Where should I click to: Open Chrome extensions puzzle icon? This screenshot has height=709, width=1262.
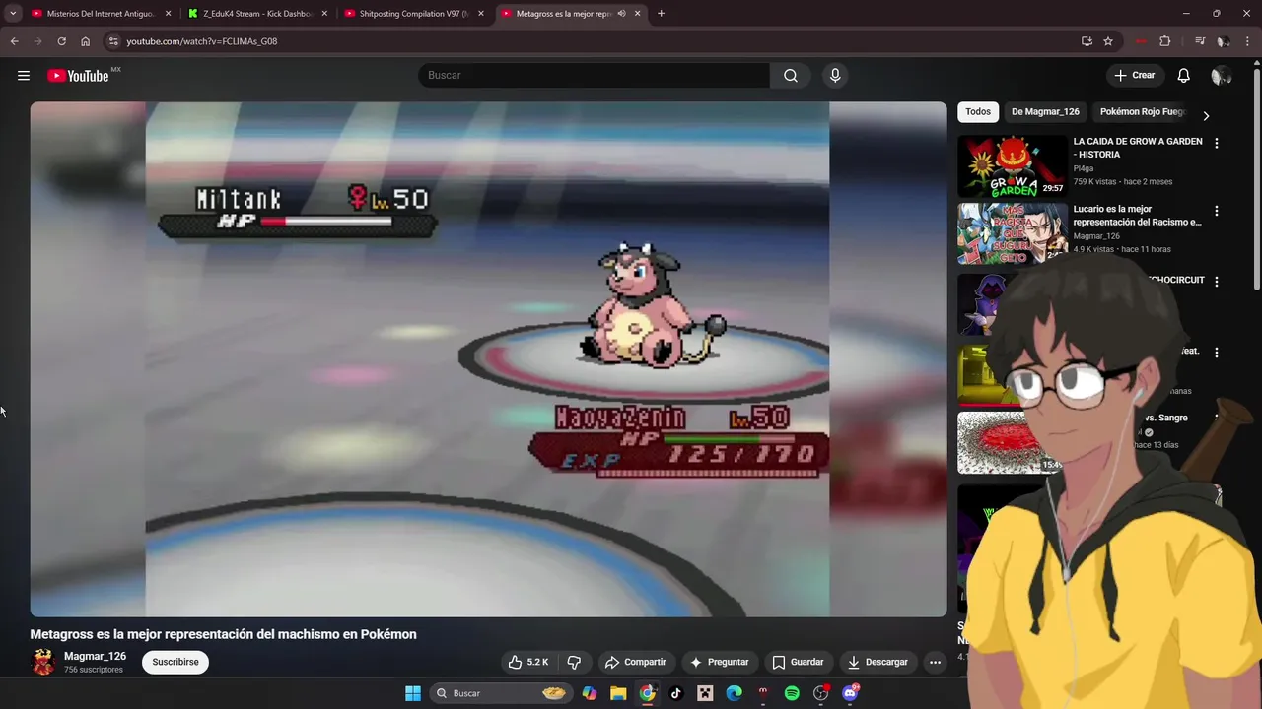pos(1164,41)
